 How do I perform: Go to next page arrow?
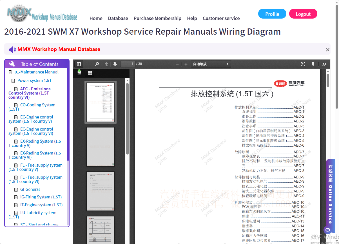(115, 64)
